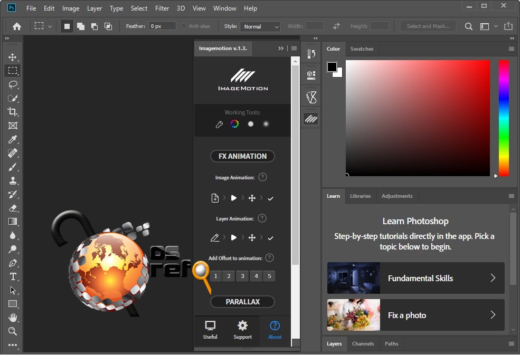
Task: Go to Photoshop Home screen
Action: pos(17,26)
